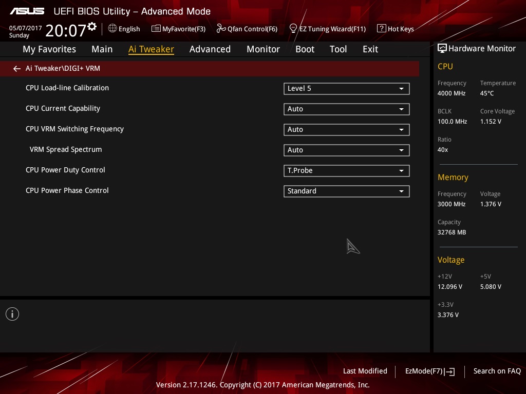The height and width of the screenshot is (394, 526).
Task: Click English language button
Action: (x=129, y=29)
